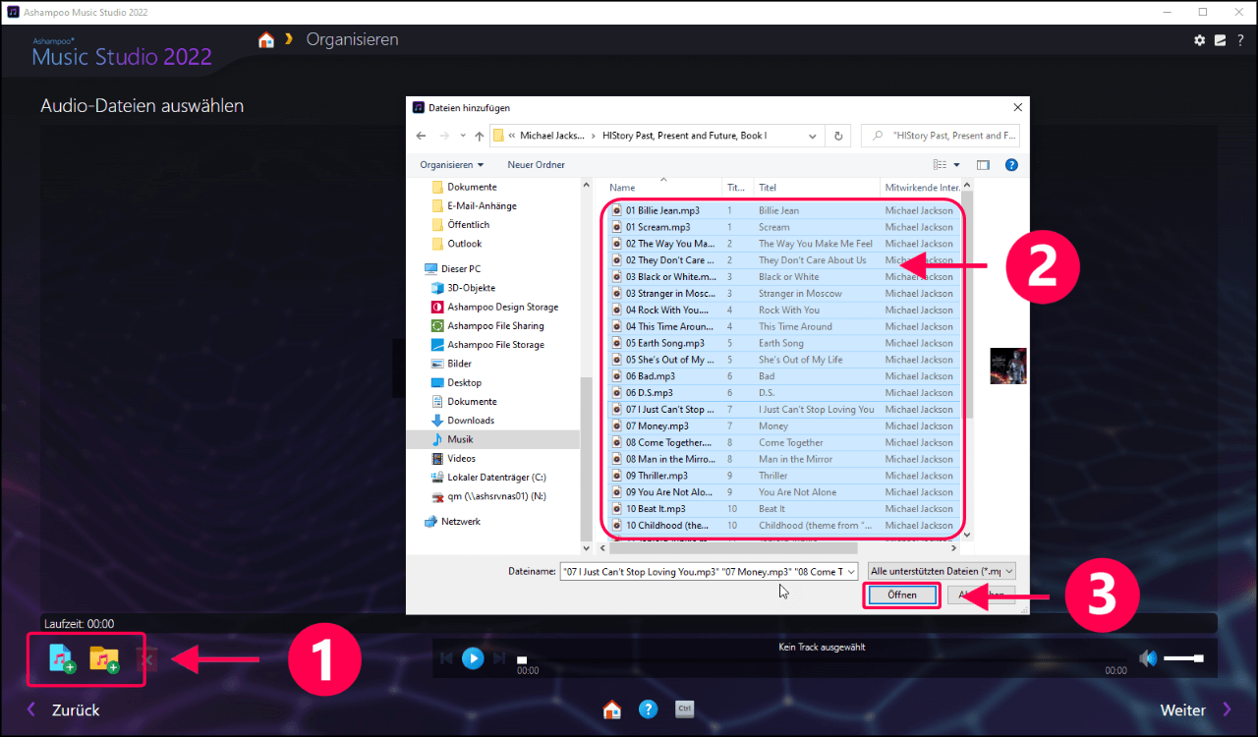Open help via the blue bottom question mark

coord(648,709)
